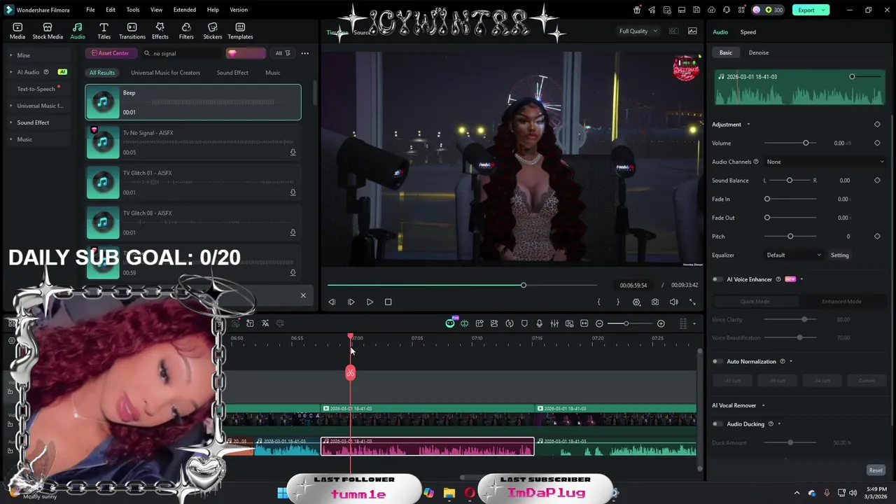Open the Audio Channels dropdown

(825, 162)
